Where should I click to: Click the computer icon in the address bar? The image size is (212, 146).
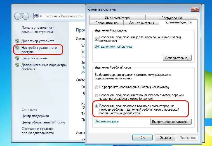(36, 16)
